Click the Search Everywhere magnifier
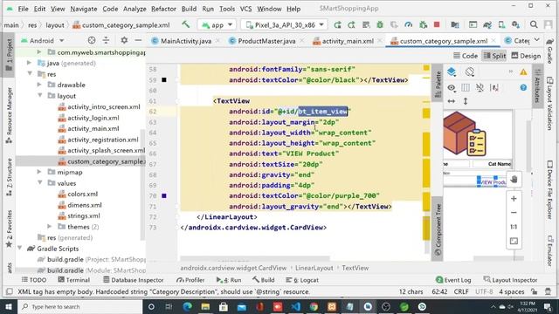Screen dimensions: 559x314 click(534, 24)
